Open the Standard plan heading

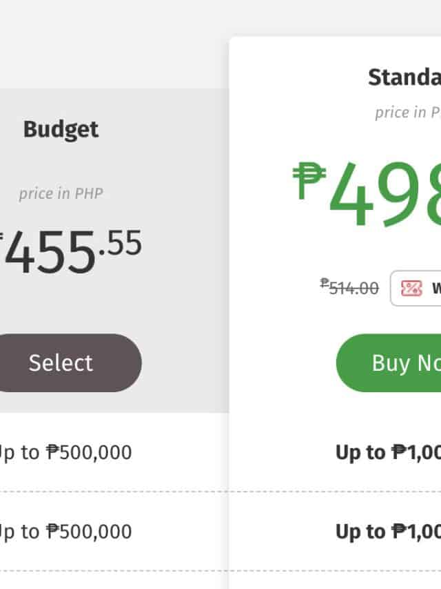tap(404, 77)
